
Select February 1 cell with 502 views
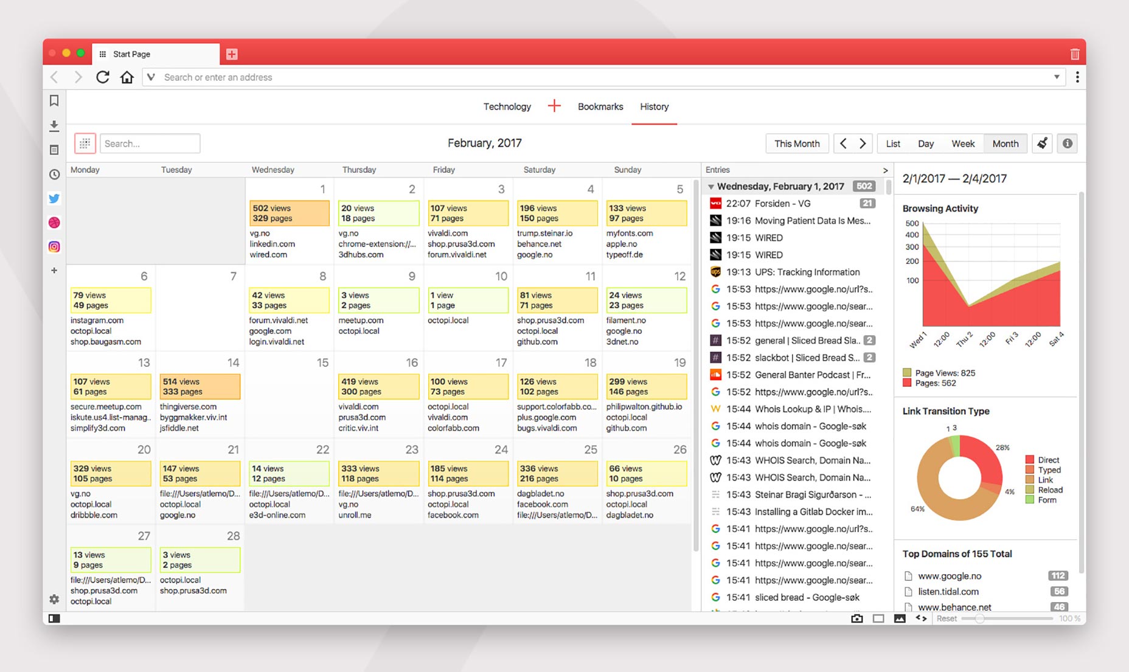click(290, 213)
